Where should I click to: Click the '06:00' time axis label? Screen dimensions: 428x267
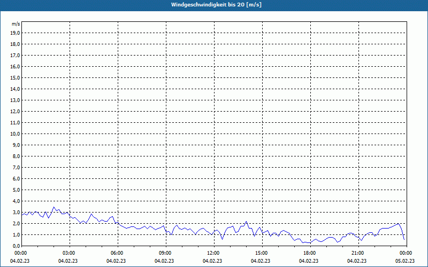coord(118,253)
